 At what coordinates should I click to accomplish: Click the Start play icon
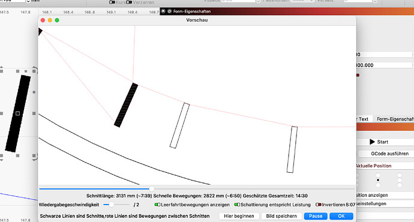pos(372,142)
